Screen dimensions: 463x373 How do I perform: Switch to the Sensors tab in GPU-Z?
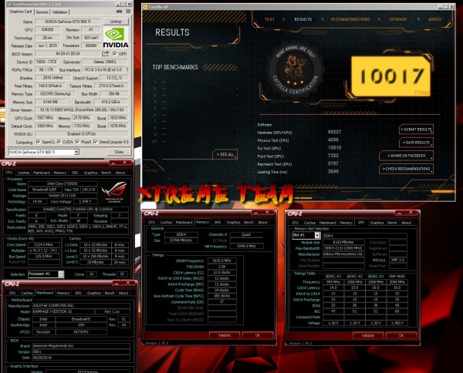[x=42, y=12]
